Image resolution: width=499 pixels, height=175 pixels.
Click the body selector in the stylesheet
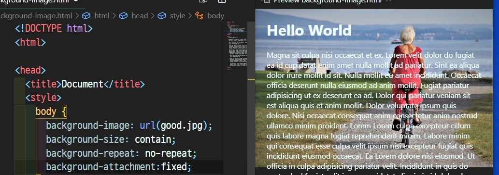click(x=46, y=112)
